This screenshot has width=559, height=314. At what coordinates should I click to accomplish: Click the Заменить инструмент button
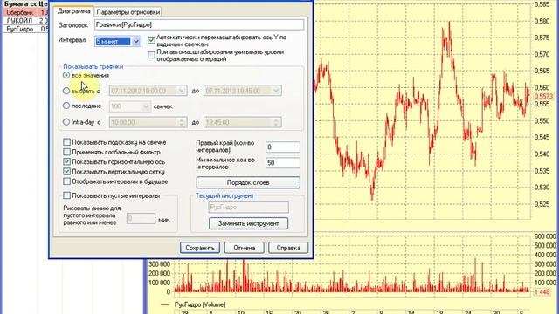point(248,223)
